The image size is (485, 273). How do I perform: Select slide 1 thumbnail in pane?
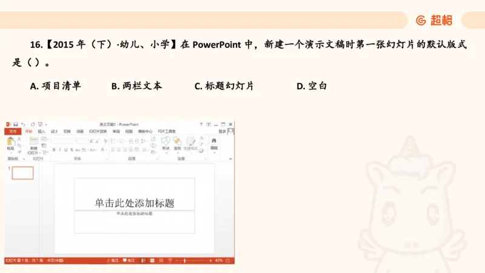tap(22, 173)
